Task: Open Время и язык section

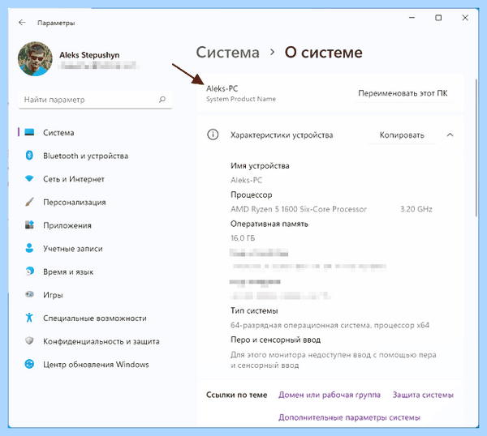Action: point(68,272)
